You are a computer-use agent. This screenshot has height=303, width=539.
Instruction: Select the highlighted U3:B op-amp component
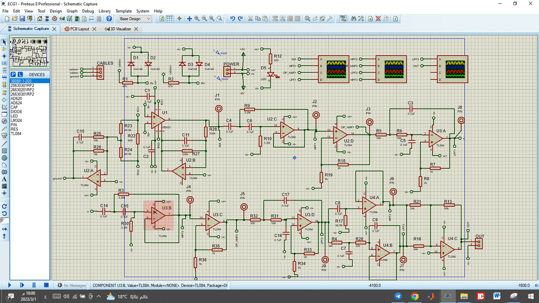(158, 215)
